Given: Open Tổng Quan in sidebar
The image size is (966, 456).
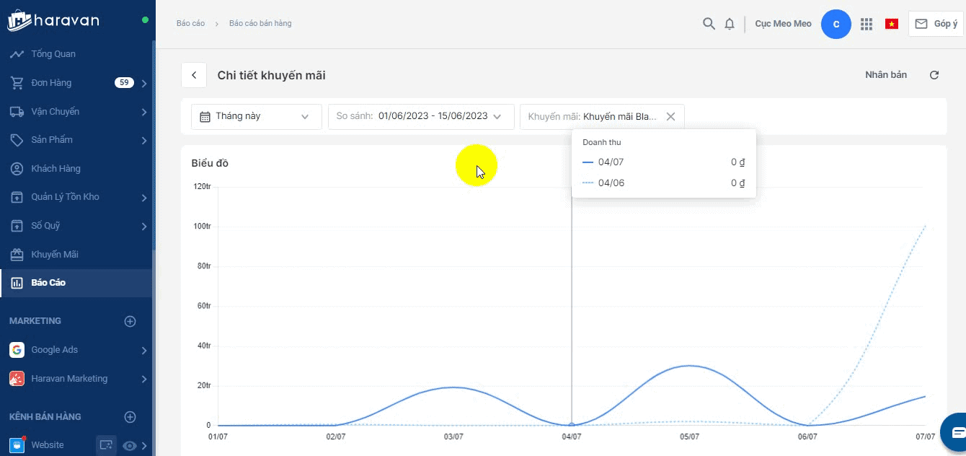Looking at the screenshot, I should pos(53,54).
